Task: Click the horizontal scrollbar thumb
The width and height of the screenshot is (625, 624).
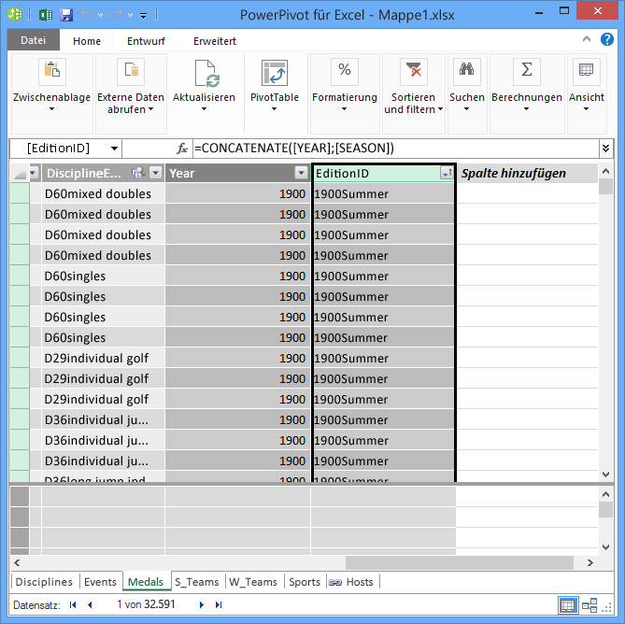Action: (x=460, y=562)
